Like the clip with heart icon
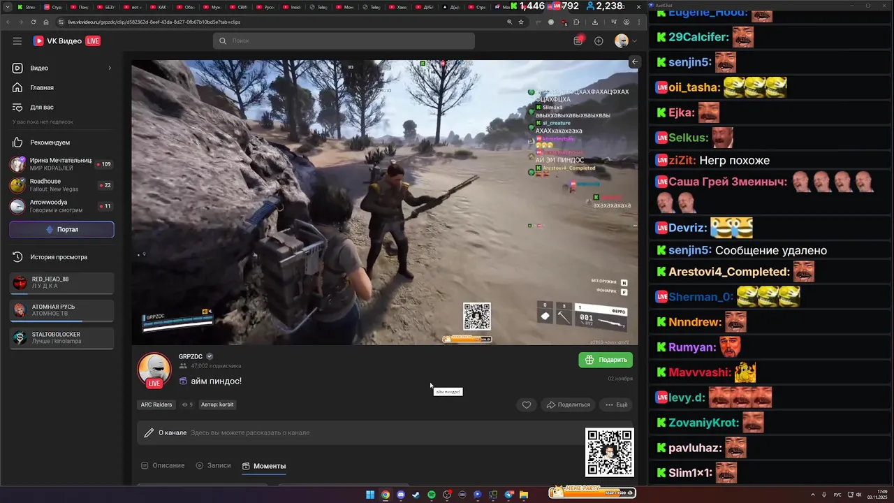Screen dimensions: 894x503 [x=527, y=404]
